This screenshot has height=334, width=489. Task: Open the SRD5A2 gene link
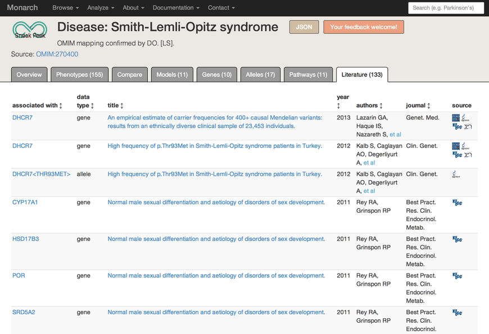tap(24, 312)
